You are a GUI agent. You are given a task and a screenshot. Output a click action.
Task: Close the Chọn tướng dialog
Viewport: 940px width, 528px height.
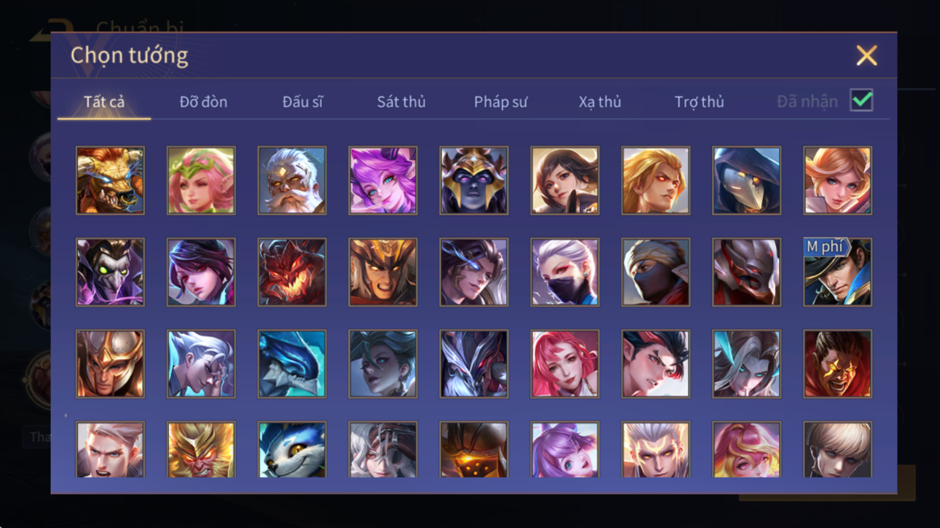click(866, 55)
